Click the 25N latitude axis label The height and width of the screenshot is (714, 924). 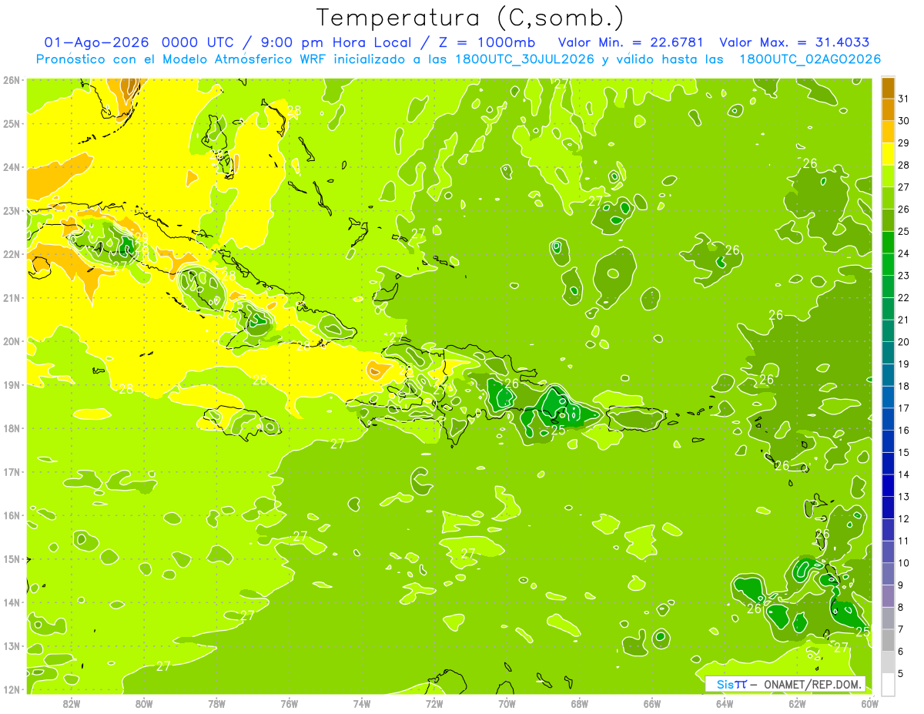point(12,123)
